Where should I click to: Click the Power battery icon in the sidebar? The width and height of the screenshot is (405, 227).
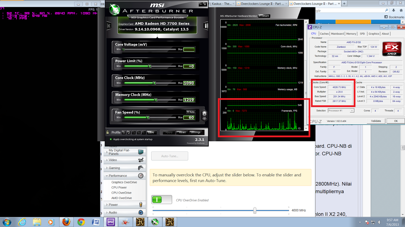point(141,205)
